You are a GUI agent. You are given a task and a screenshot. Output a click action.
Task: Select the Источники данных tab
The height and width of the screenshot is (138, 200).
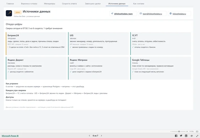[x=117, y=4]
